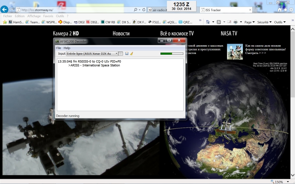Click the save icon in AFSK1200 Decoder
The width and height of the screenshot is (295, 184).
[x=127, y=54]
